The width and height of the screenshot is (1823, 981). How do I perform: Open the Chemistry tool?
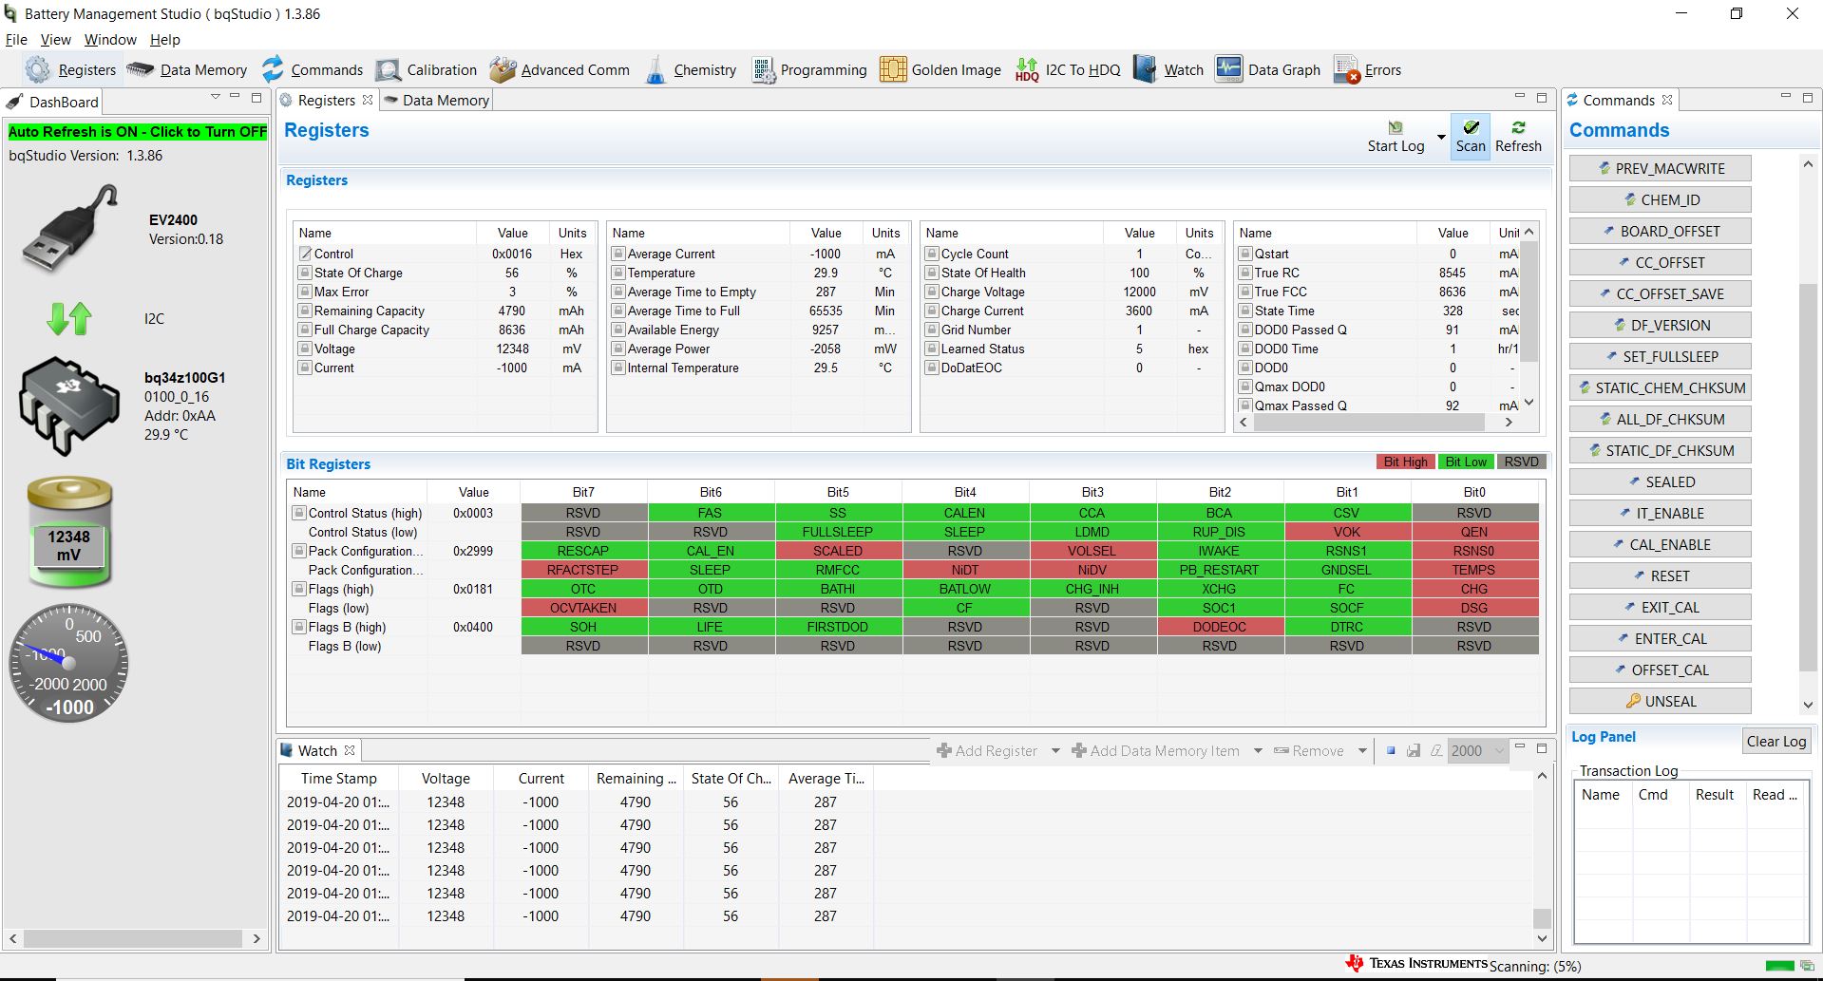click(691, 69)
